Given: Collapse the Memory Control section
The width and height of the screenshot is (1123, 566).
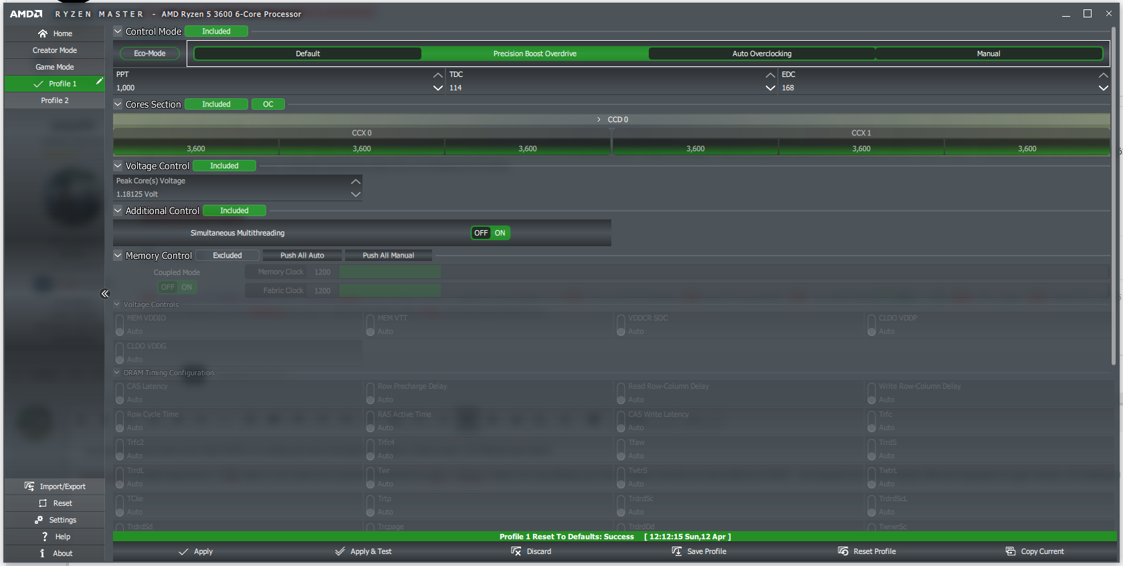Looking at the screenshot, I should coord(118,255).
